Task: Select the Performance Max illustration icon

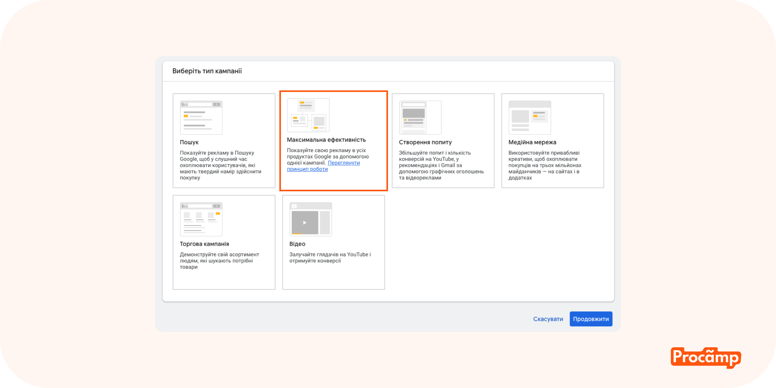Action: 308,115
